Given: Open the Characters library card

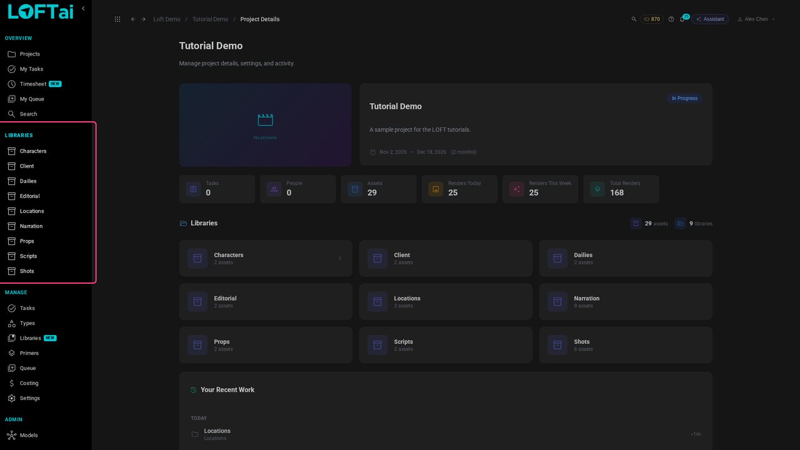Looking at the screenshot, I should [x=266, y=258].
